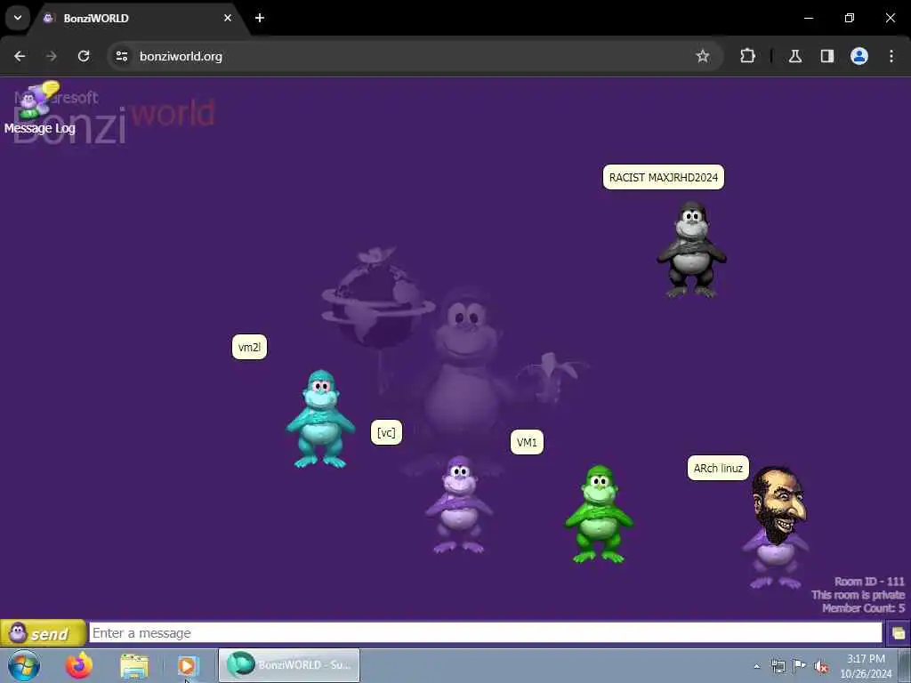This screenshot has width=911, height=683.
Task: Open the Extensions puzzle icon
Action: (747, 56)
